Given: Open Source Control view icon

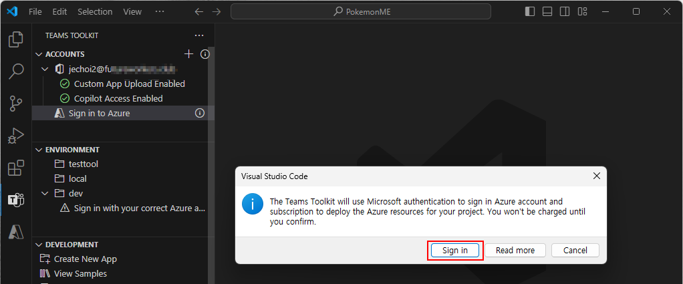Looking at the screenshot, I should (16, 104).
